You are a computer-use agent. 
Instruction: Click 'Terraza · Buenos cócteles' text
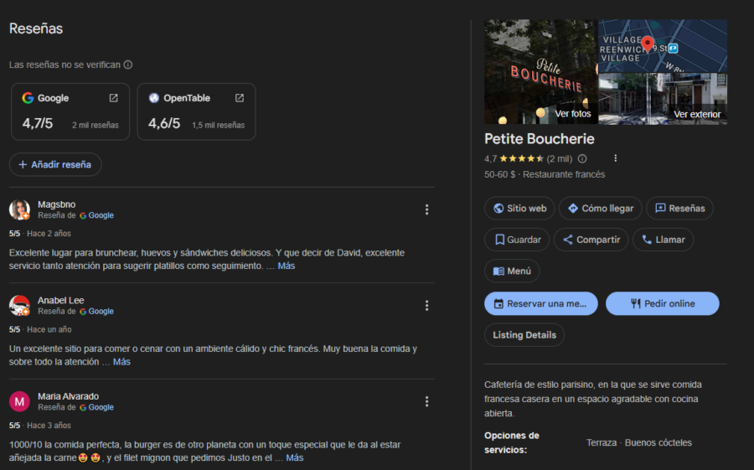pos(639,442)
